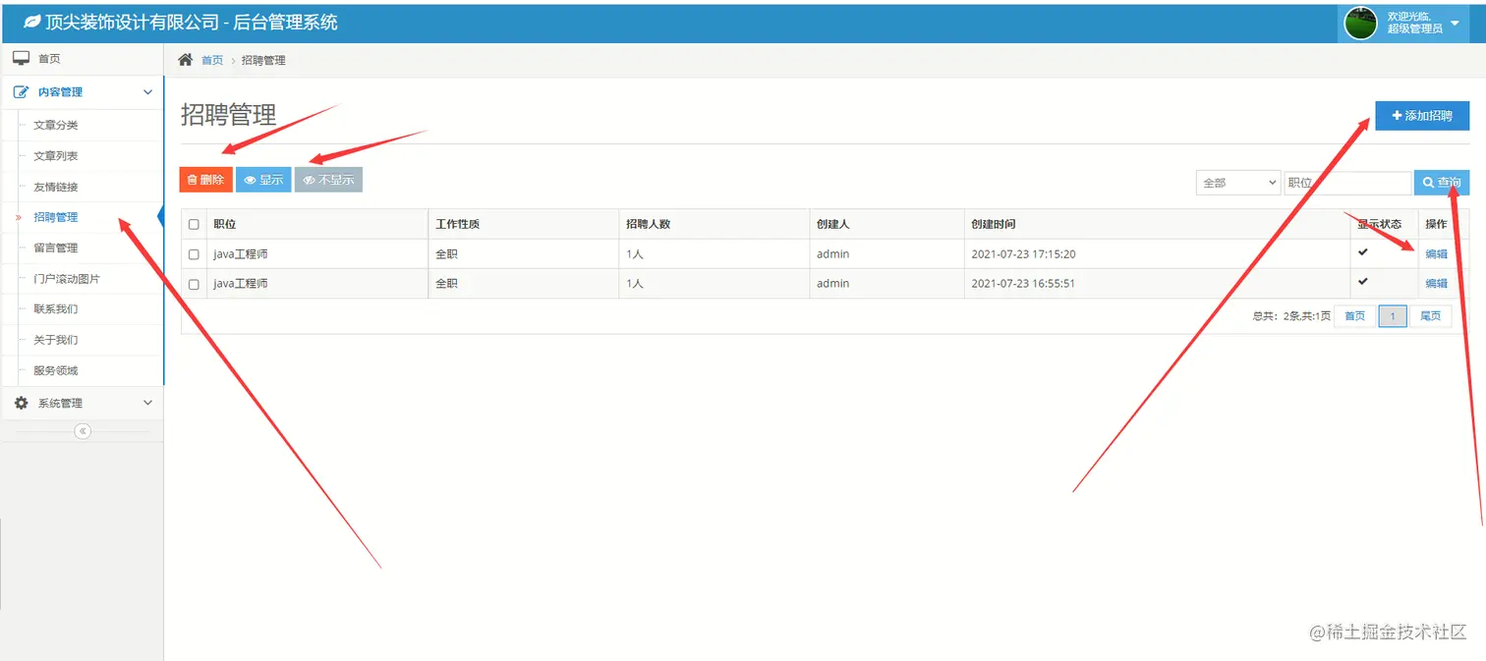The image size is (1486, 661).
Task: Edit the job created at 16:55:51
Action: (1436, 284)
